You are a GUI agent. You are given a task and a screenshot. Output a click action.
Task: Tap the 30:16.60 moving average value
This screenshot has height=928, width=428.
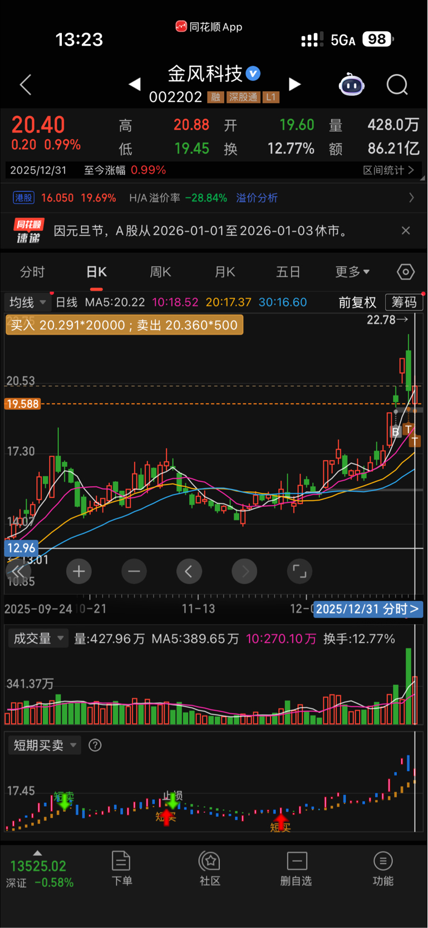pos(282,302)
